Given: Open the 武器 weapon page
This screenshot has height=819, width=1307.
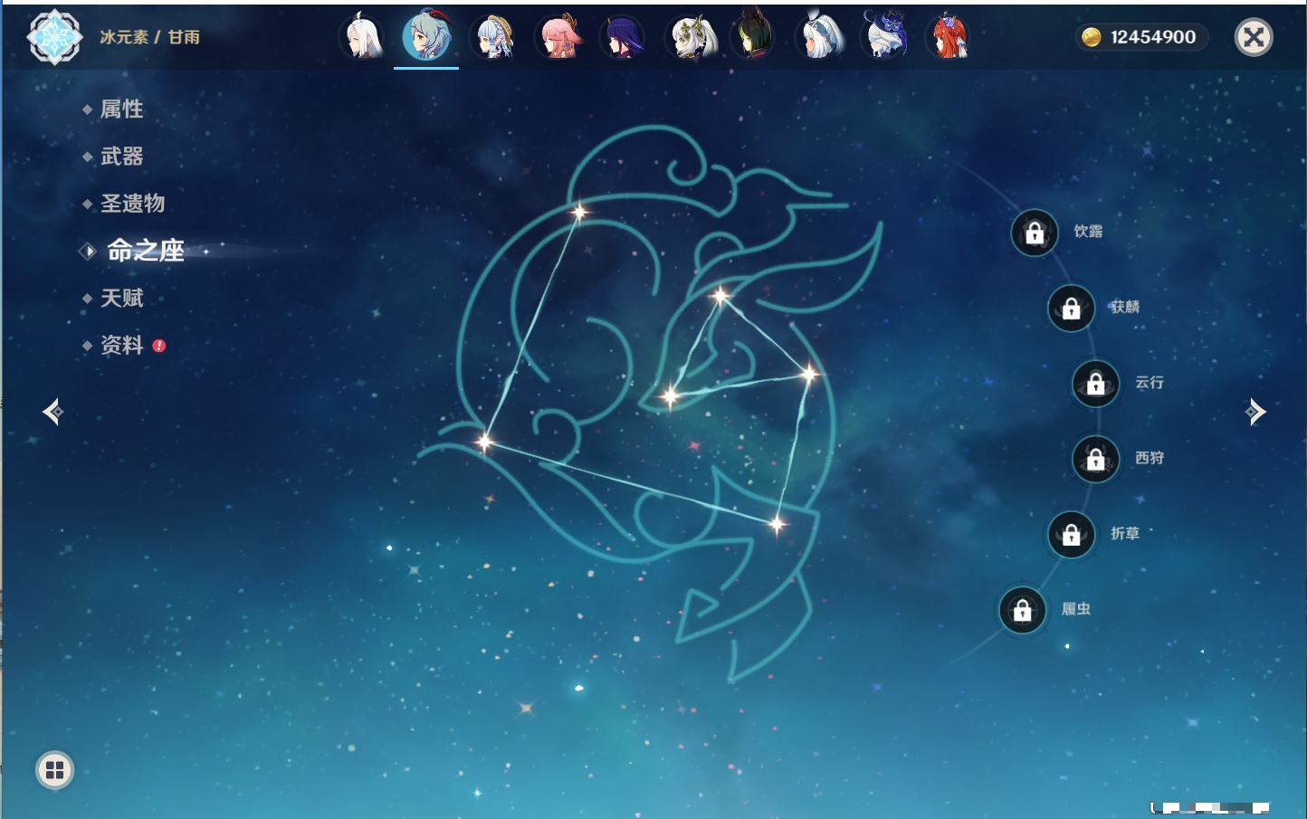Looking at the screenshot, I should 121,157.
